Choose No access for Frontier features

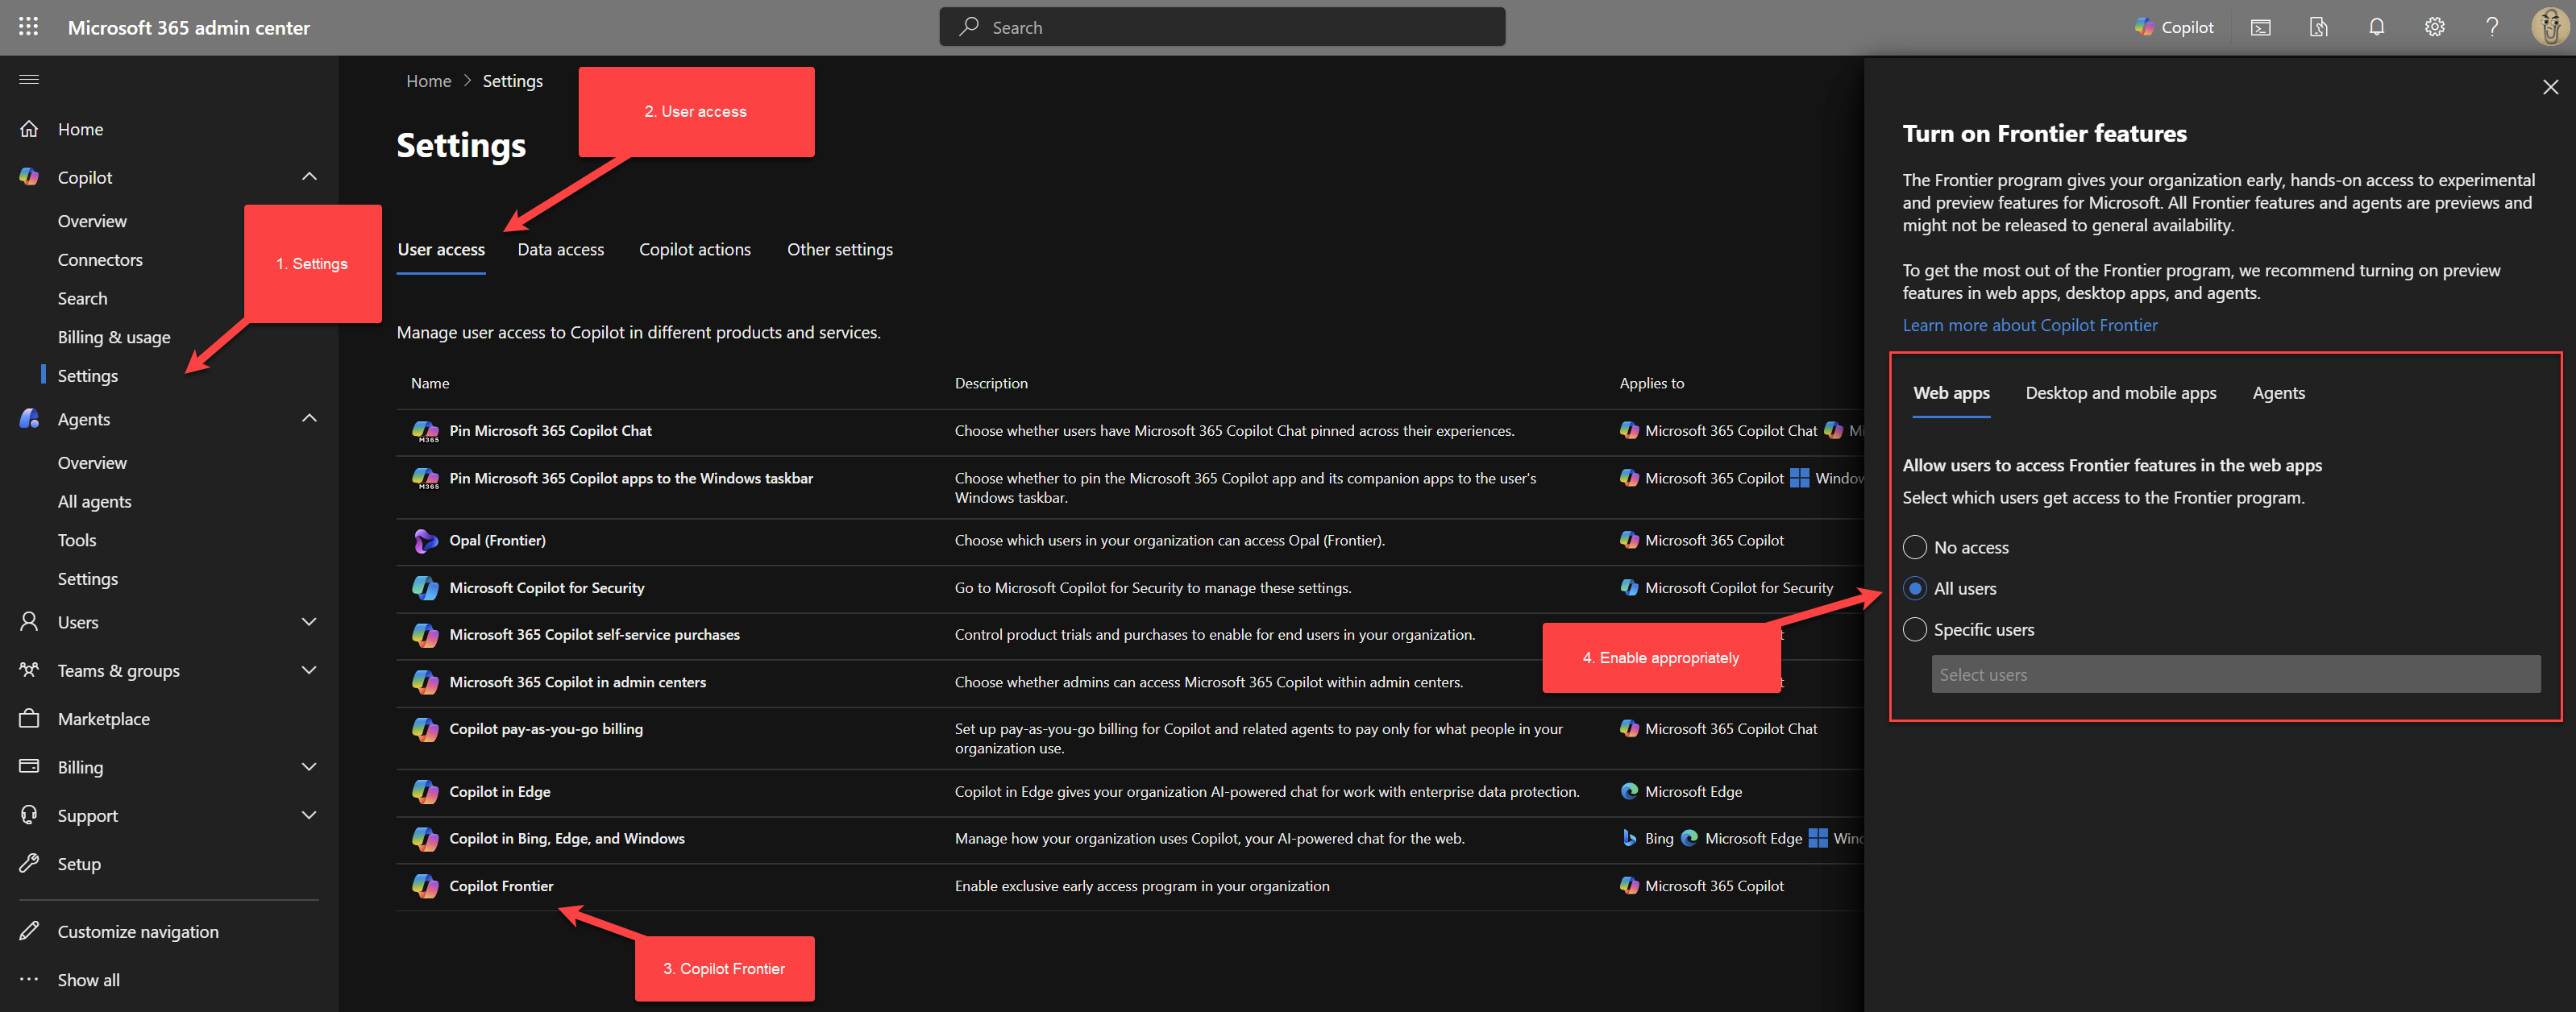point(1915,547)
